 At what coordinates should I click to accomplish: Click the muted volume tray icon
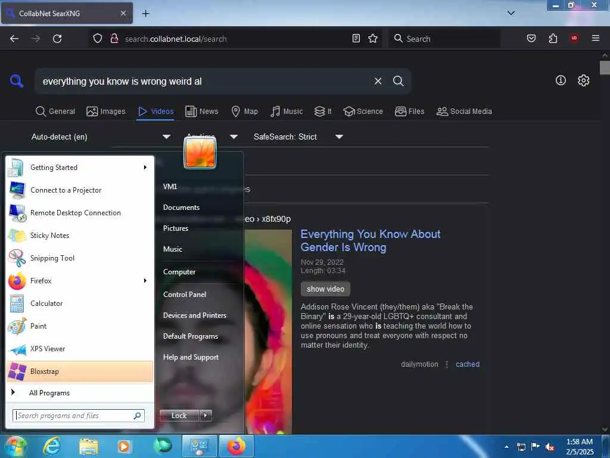(550, 447)
